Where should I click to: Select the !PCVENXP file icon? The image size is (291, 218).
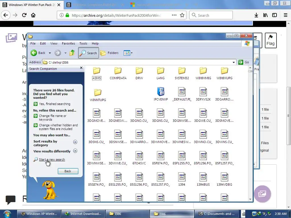161,94
